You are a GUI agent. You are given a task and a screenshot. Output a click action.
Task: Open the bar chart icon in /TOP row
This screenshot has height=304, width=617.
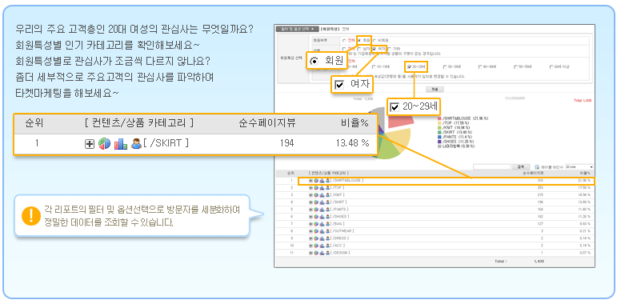[322, 187]
